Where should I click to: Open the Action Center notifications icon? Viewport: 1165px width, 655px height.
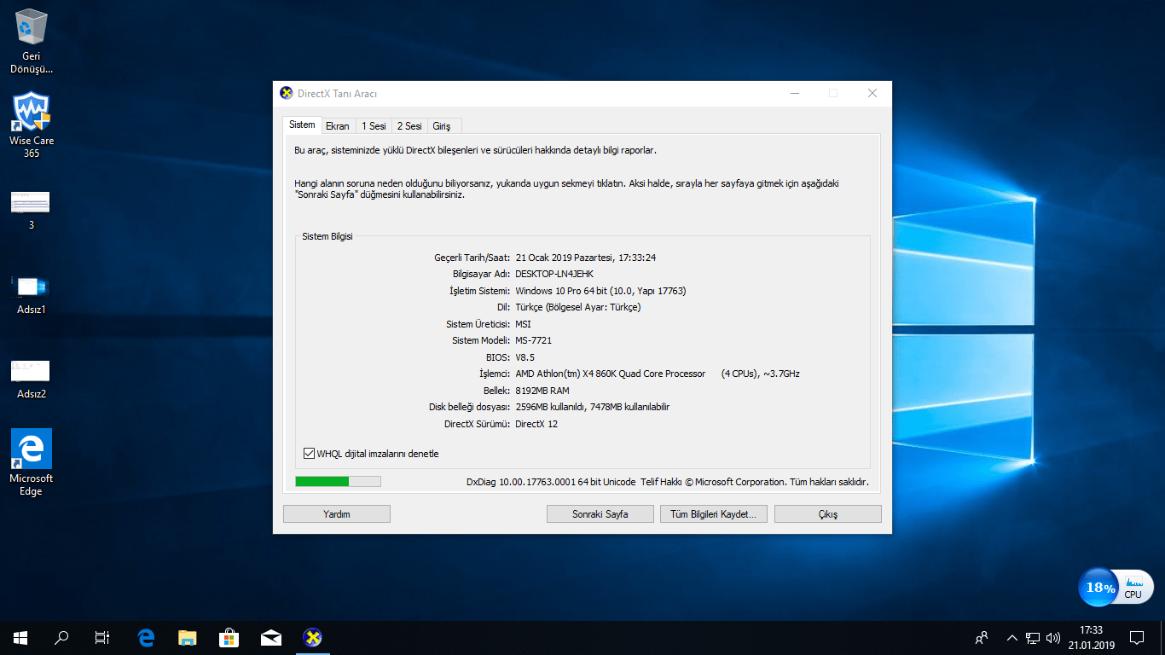click(x=1137, y=637)
